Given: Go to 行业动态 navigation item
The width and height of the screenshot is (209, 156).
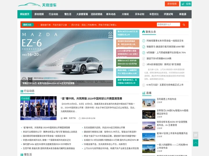Looking at the screenshot, I should [53, 14].
